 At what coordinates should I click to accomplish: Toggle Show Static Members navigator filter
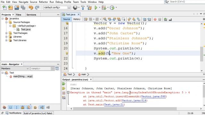coord(17,107)
